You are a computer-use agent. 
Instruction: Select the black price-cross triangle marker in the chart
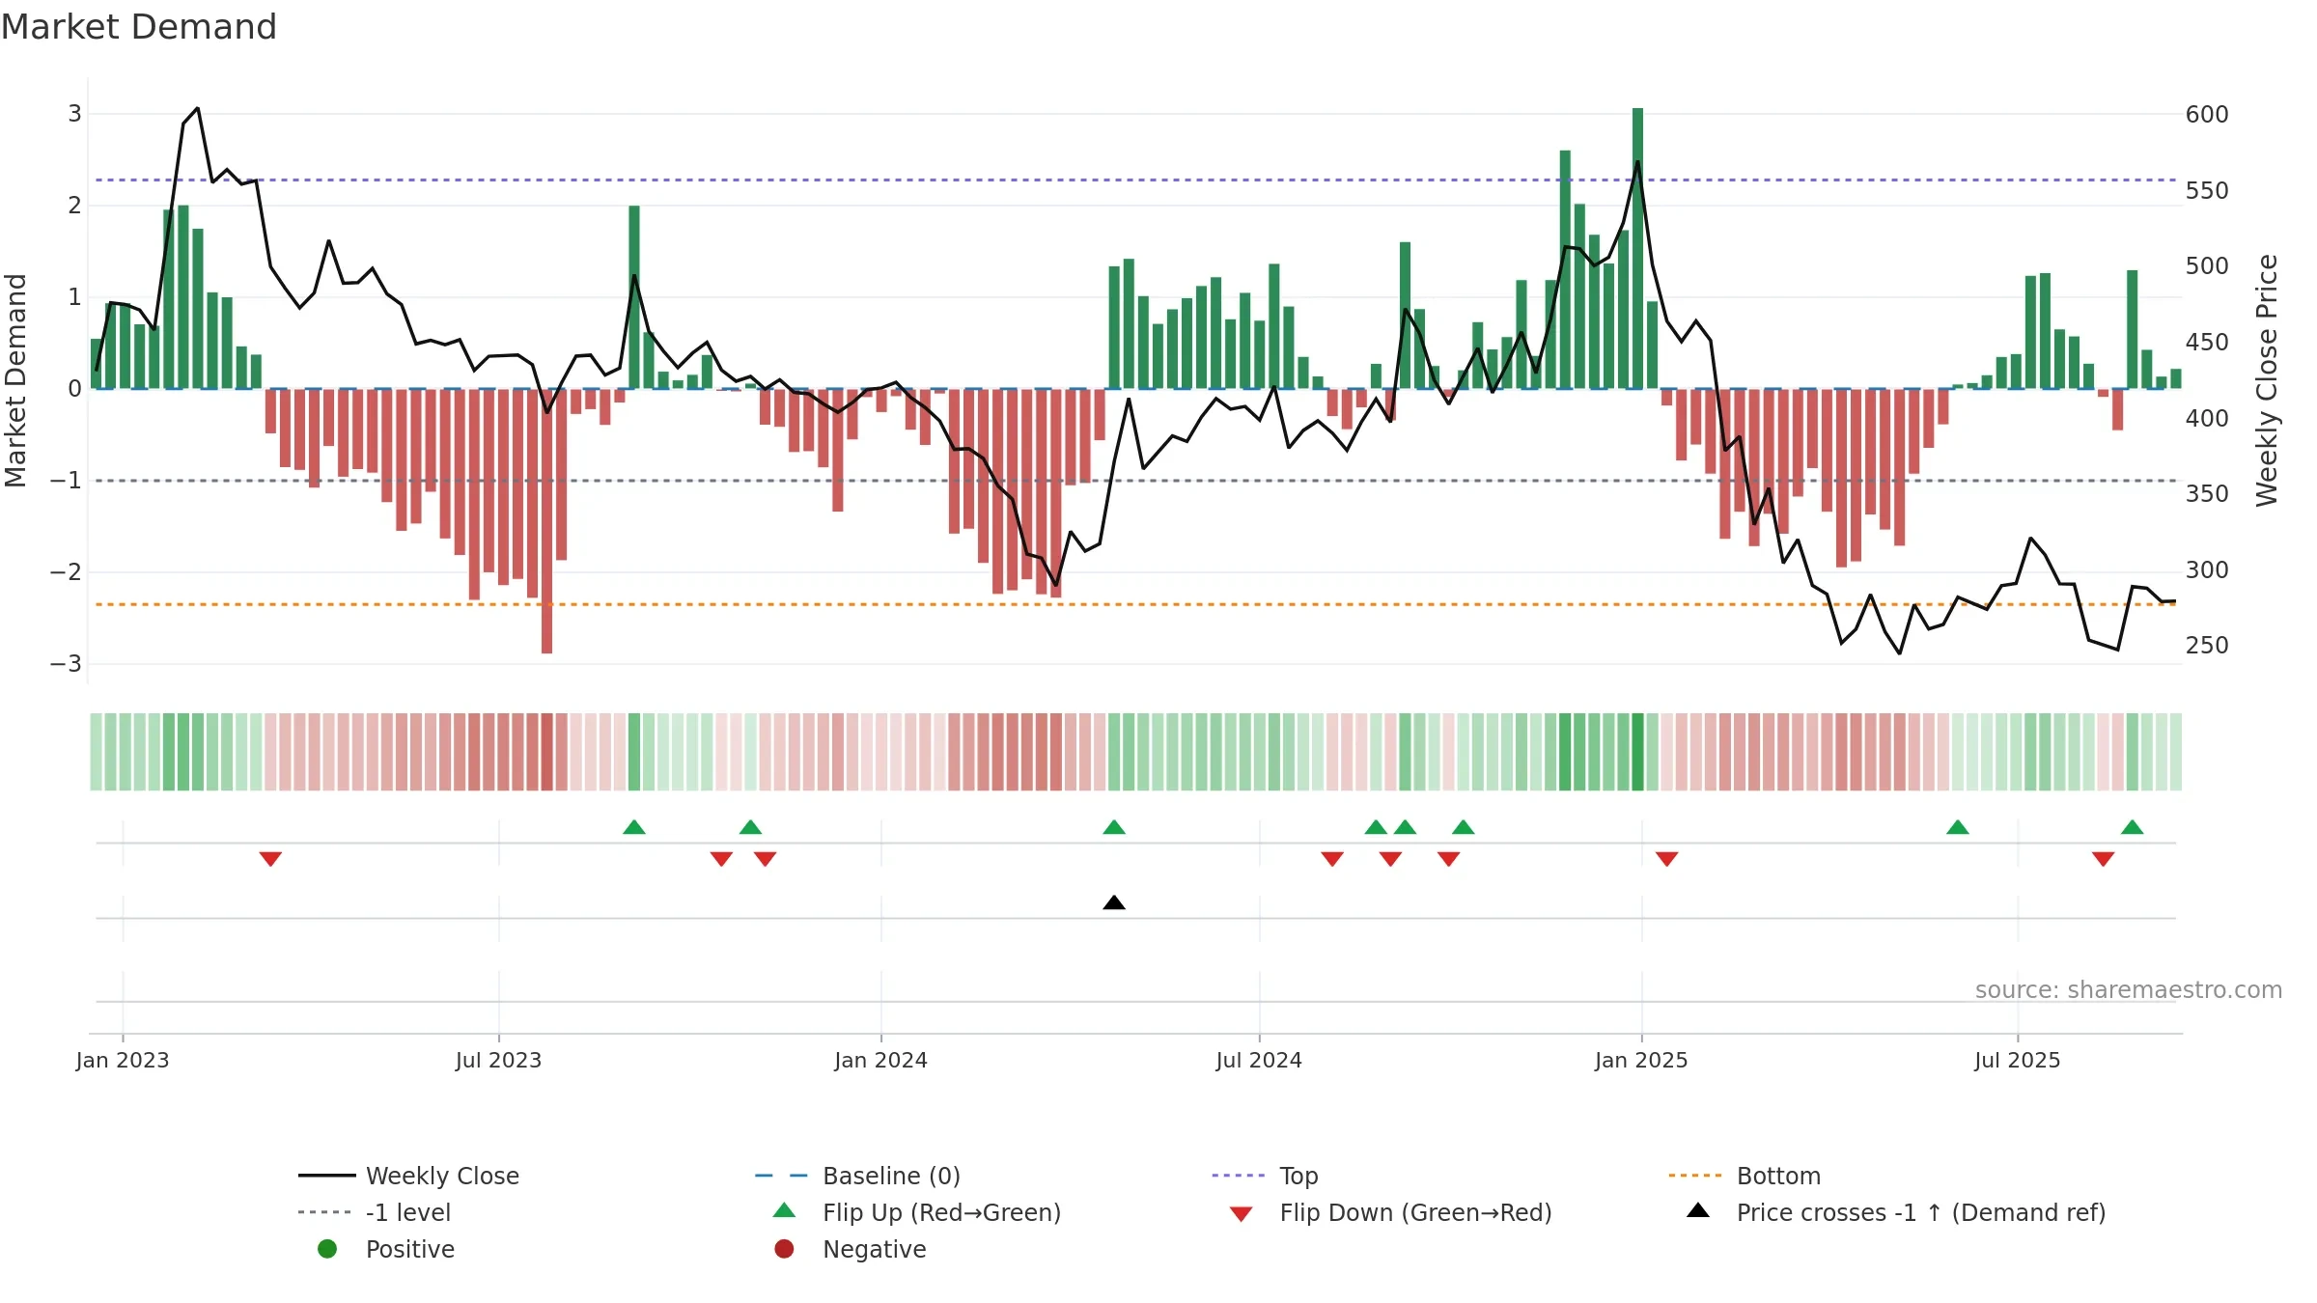[x=1114, y=902]
